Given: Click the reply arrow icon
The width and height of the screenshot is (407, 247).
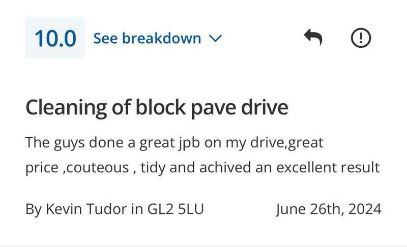Looking at the screenshot, I should (x=313, y=37).
